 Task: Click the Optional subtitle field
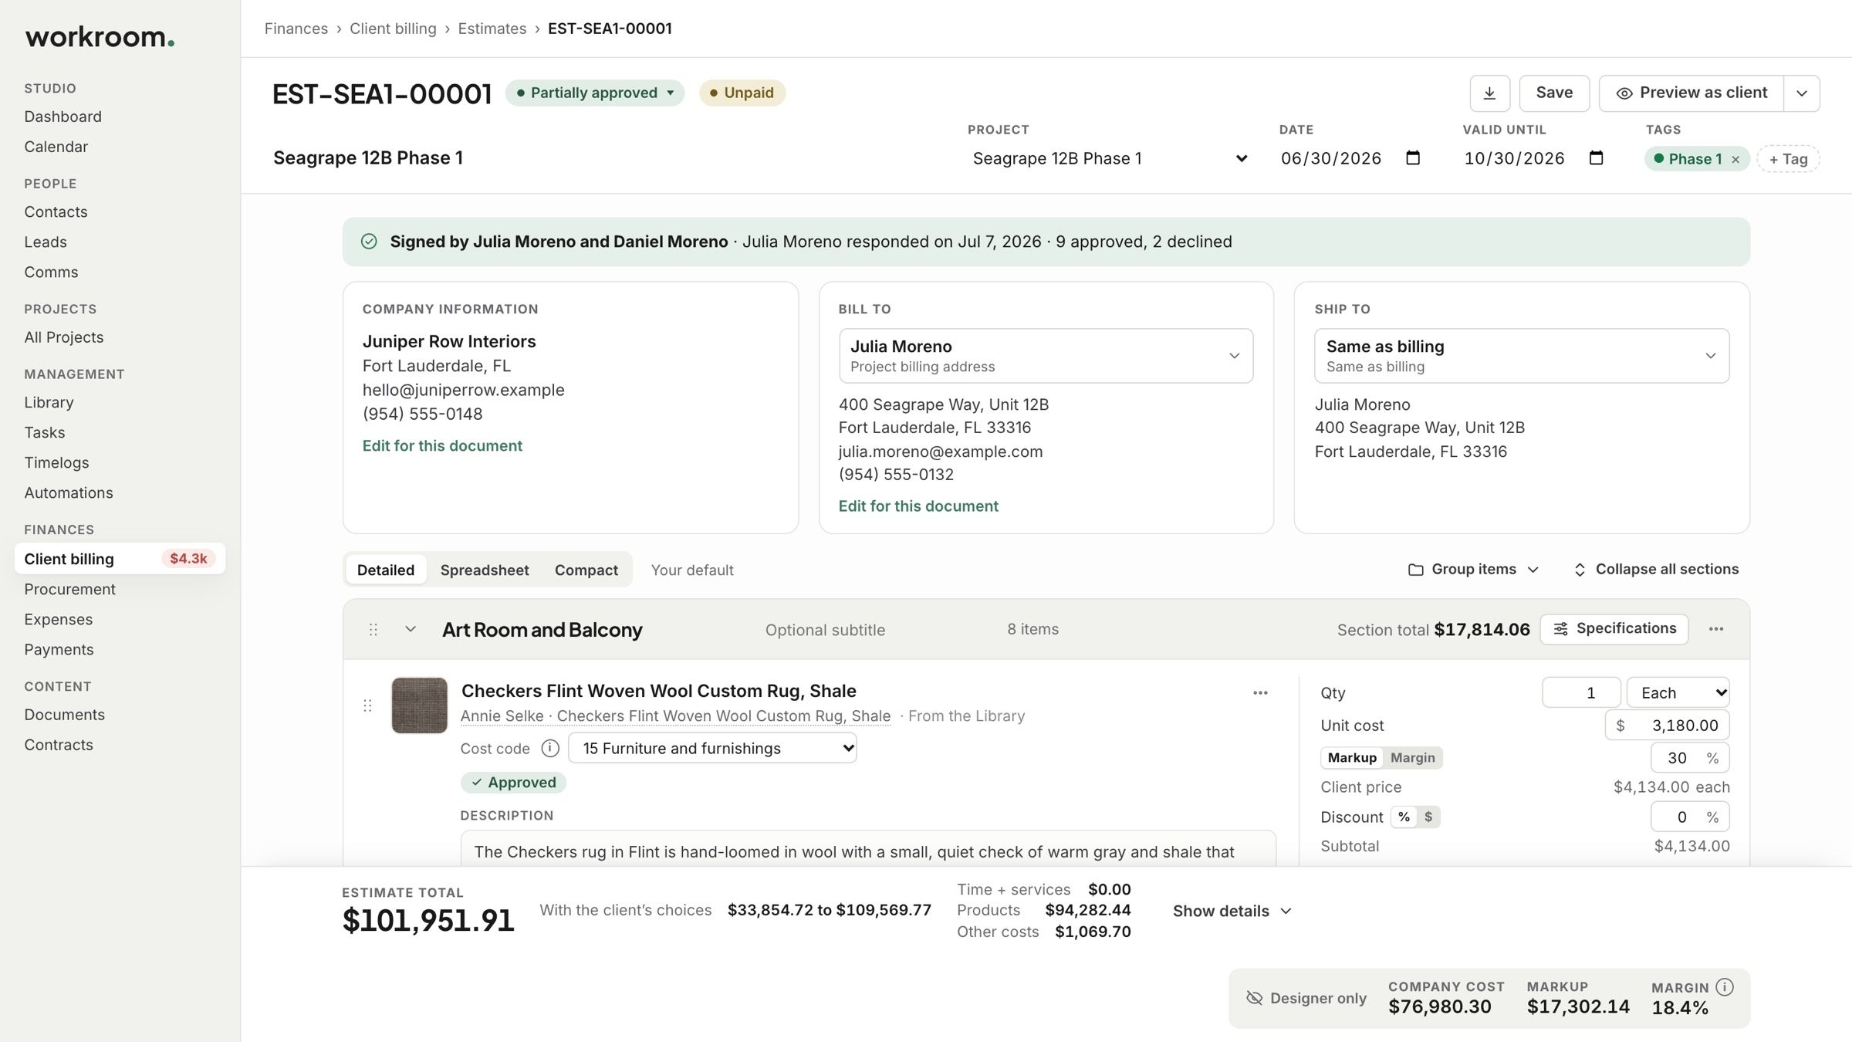coord(825,630)
